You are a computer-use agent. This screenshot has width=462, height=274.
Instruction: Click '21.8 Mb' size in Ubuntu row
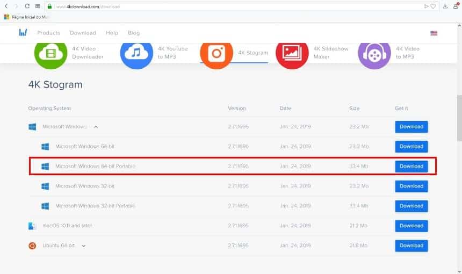click(x=358, y=246)
